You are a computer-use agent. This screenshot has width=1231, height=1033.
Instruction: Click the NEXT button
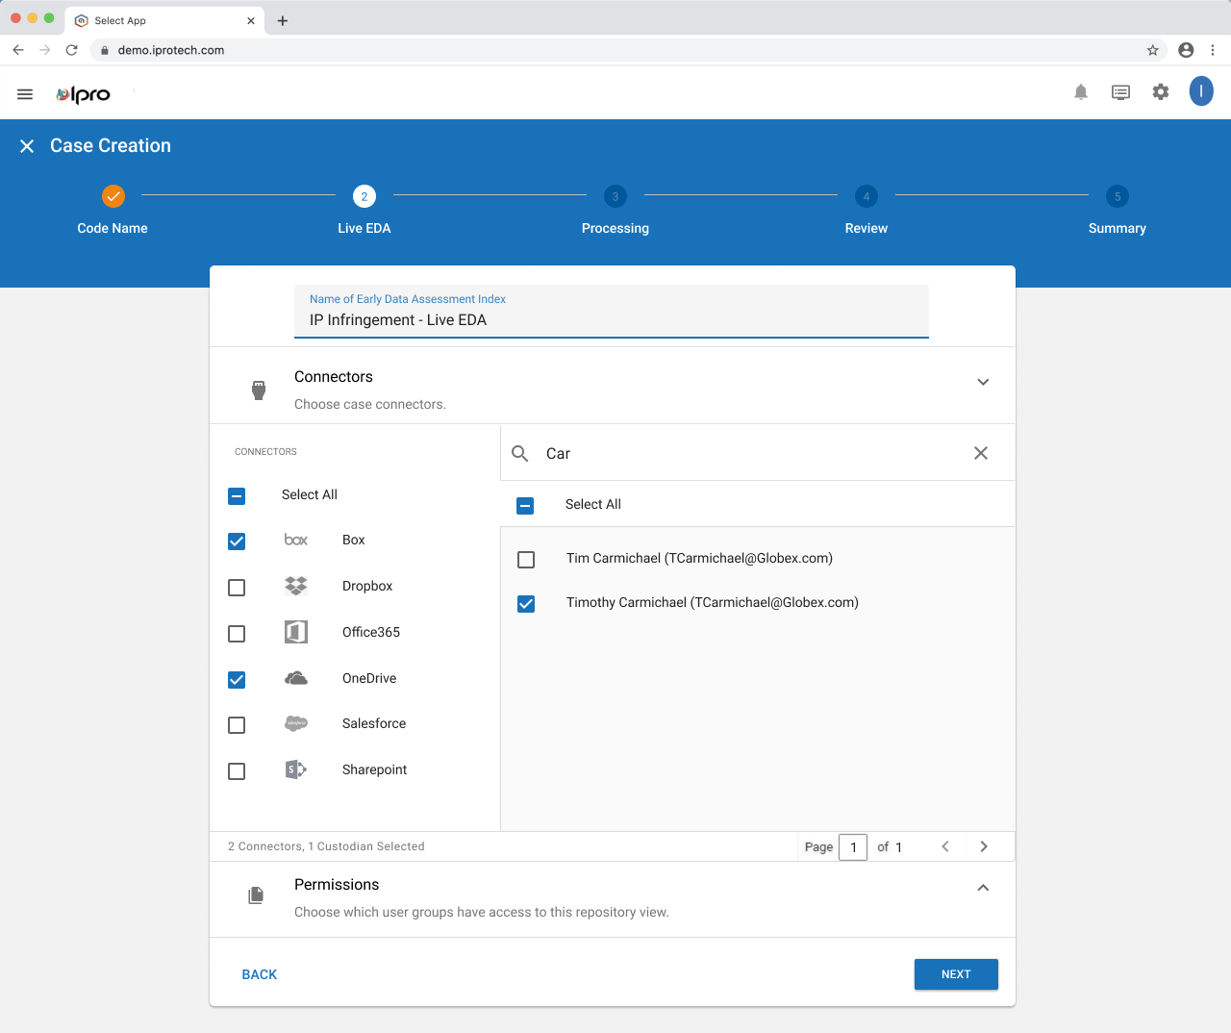click(x=956, y=974)
